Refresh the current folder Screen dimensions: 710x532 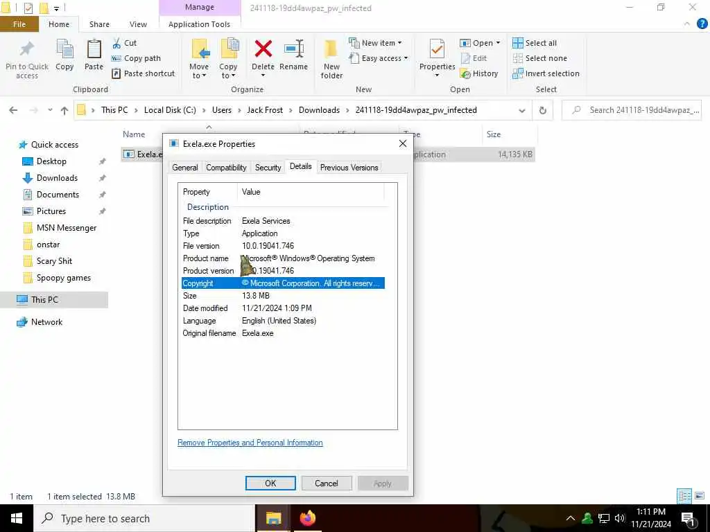[x=542, y=110]
